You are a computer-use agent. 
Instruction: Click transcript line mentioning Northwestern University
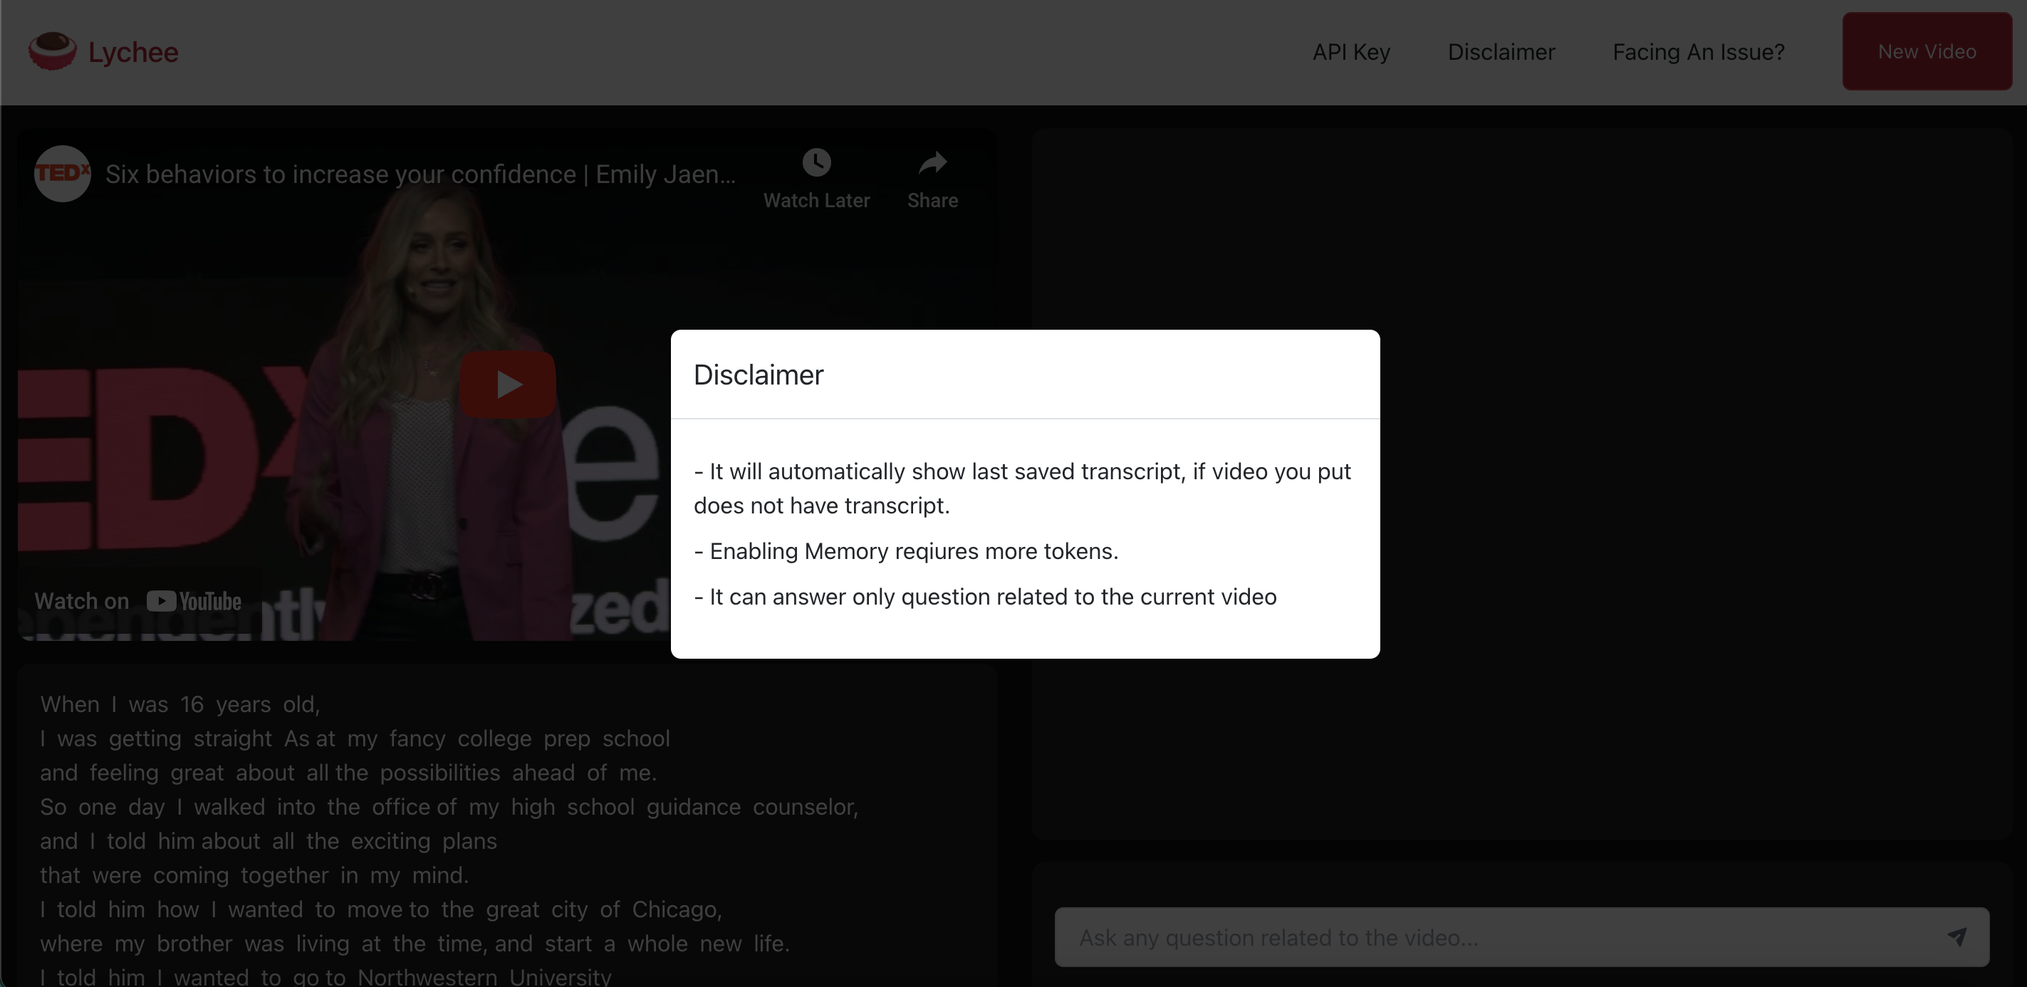coord(325,976)
